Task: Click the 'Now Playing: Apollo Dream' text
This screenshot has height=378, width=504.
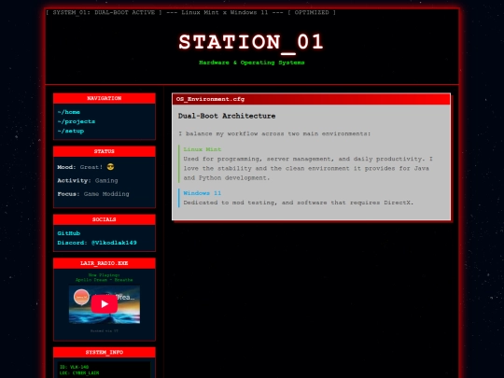Action: [105, 277]
